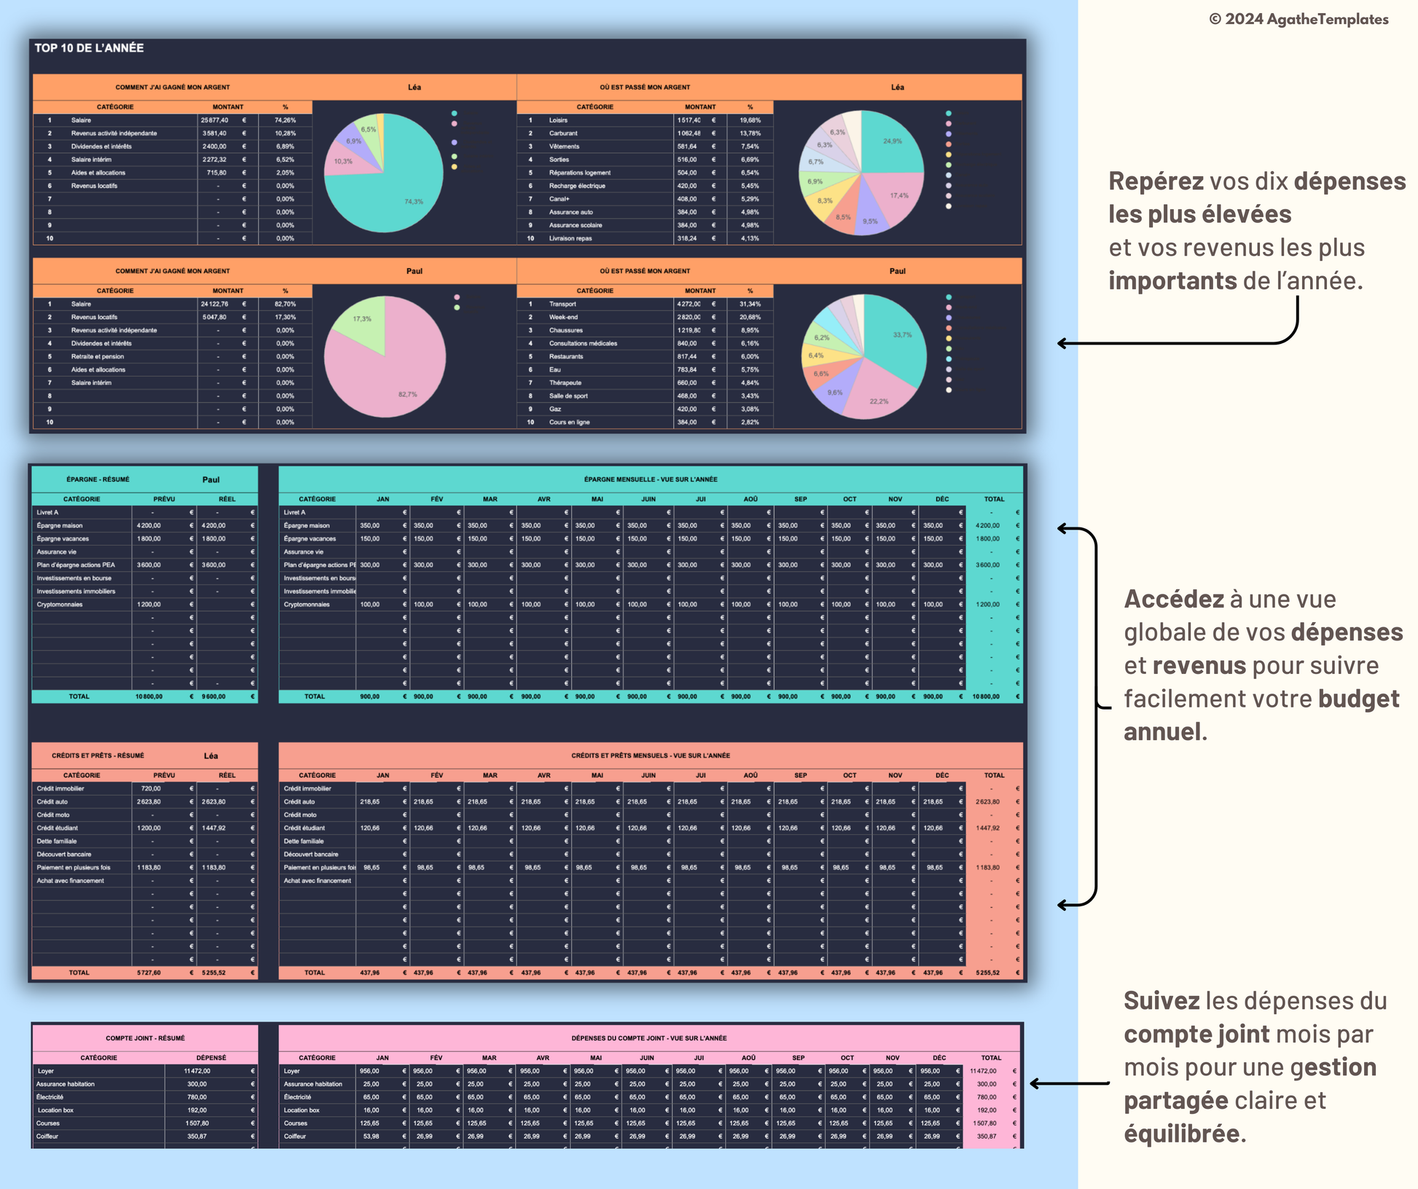Click the 'ÉPARGNE MENSUELLE - VUE SUR L'ANNÉE' header
The width and height of the screenshot is (1418, 1189).
(650, 479)
